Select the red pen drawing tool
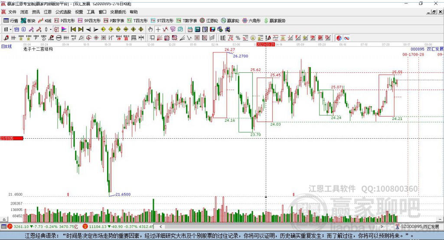 [6, 38]
